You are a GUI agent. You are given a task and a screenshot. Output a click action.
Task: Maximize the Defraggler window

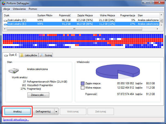[151, 2]
